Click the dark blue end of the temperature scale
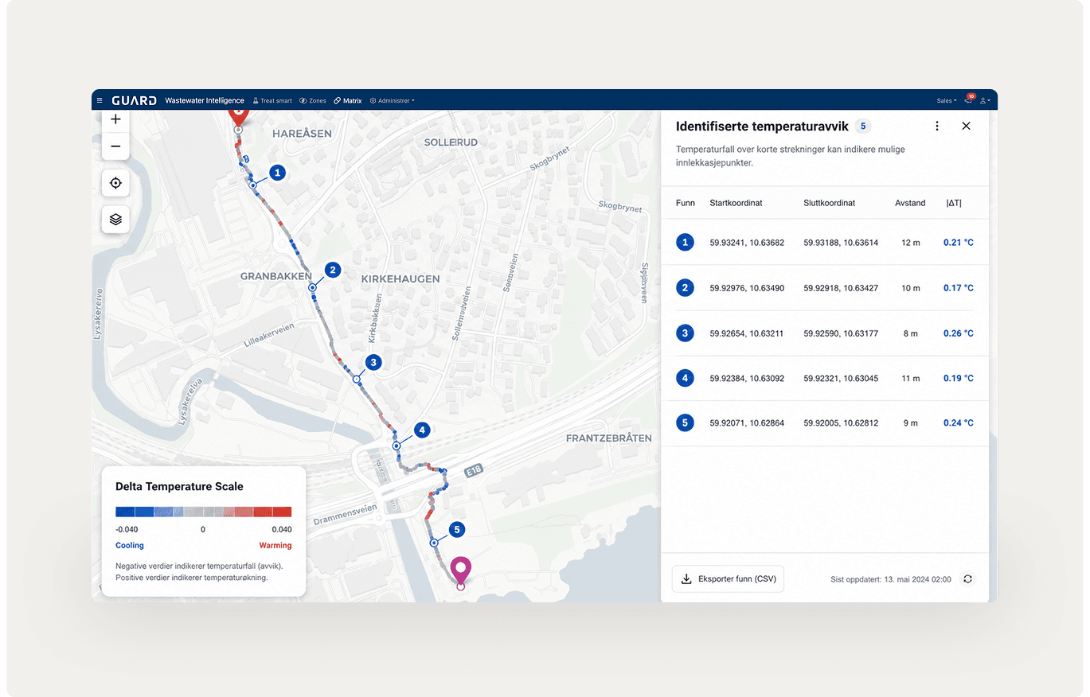The image size is (1090, 697). 125,512
